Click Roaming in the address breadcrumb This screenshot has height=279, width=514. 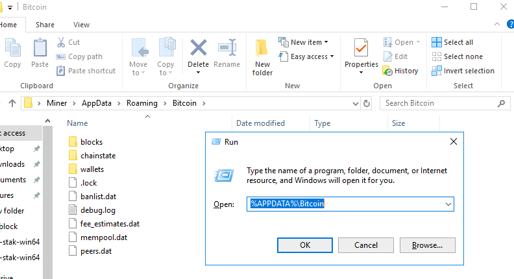pos(142,103)
